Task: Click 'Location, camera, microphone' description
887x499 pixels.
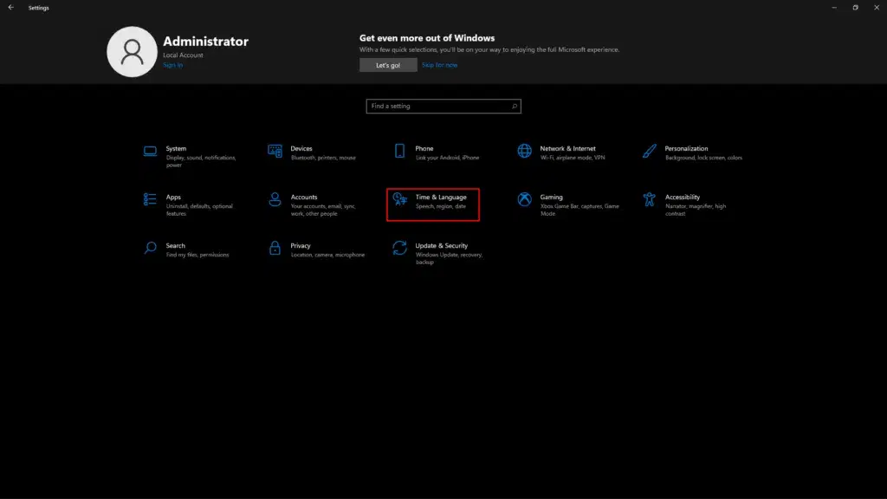Action: click(x=327, y=256)
